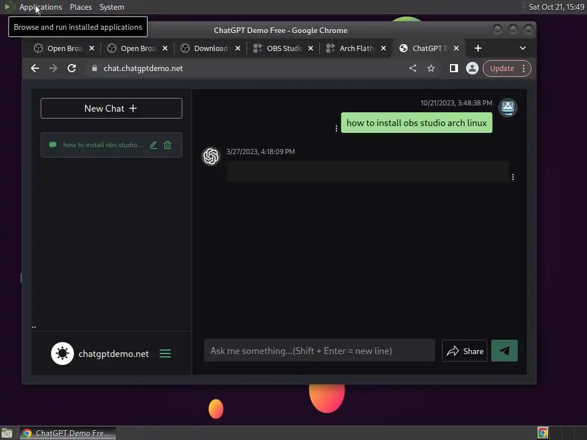Screen dimensions: 587x440
Task: Open the Applications menu
Action: 41,7
